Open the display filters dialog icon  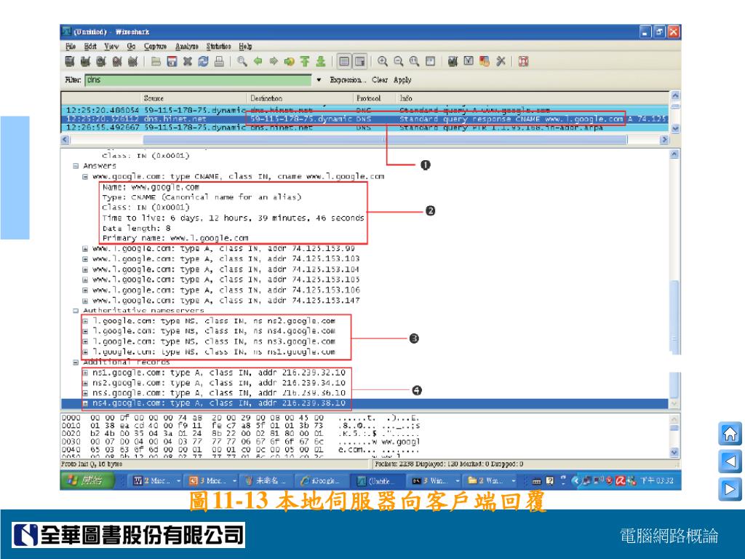point(469,61)
